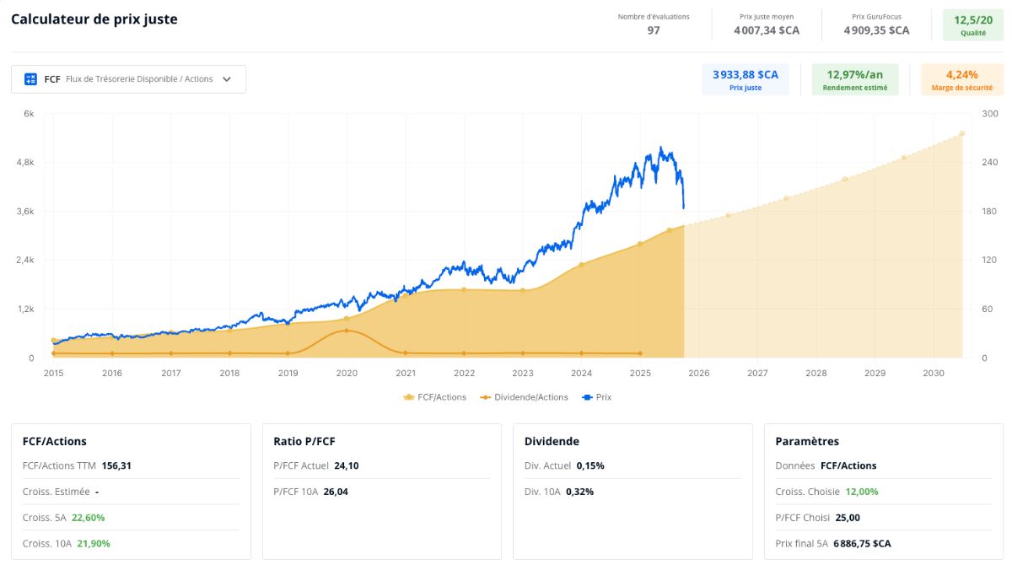The height and width of the screenshot is (565, 1012).
Task: Toggle the Prix legend series
Action: (x=598, y=397)
